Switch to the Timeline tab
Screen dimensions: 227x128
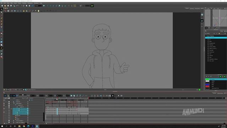pos(214,93)
